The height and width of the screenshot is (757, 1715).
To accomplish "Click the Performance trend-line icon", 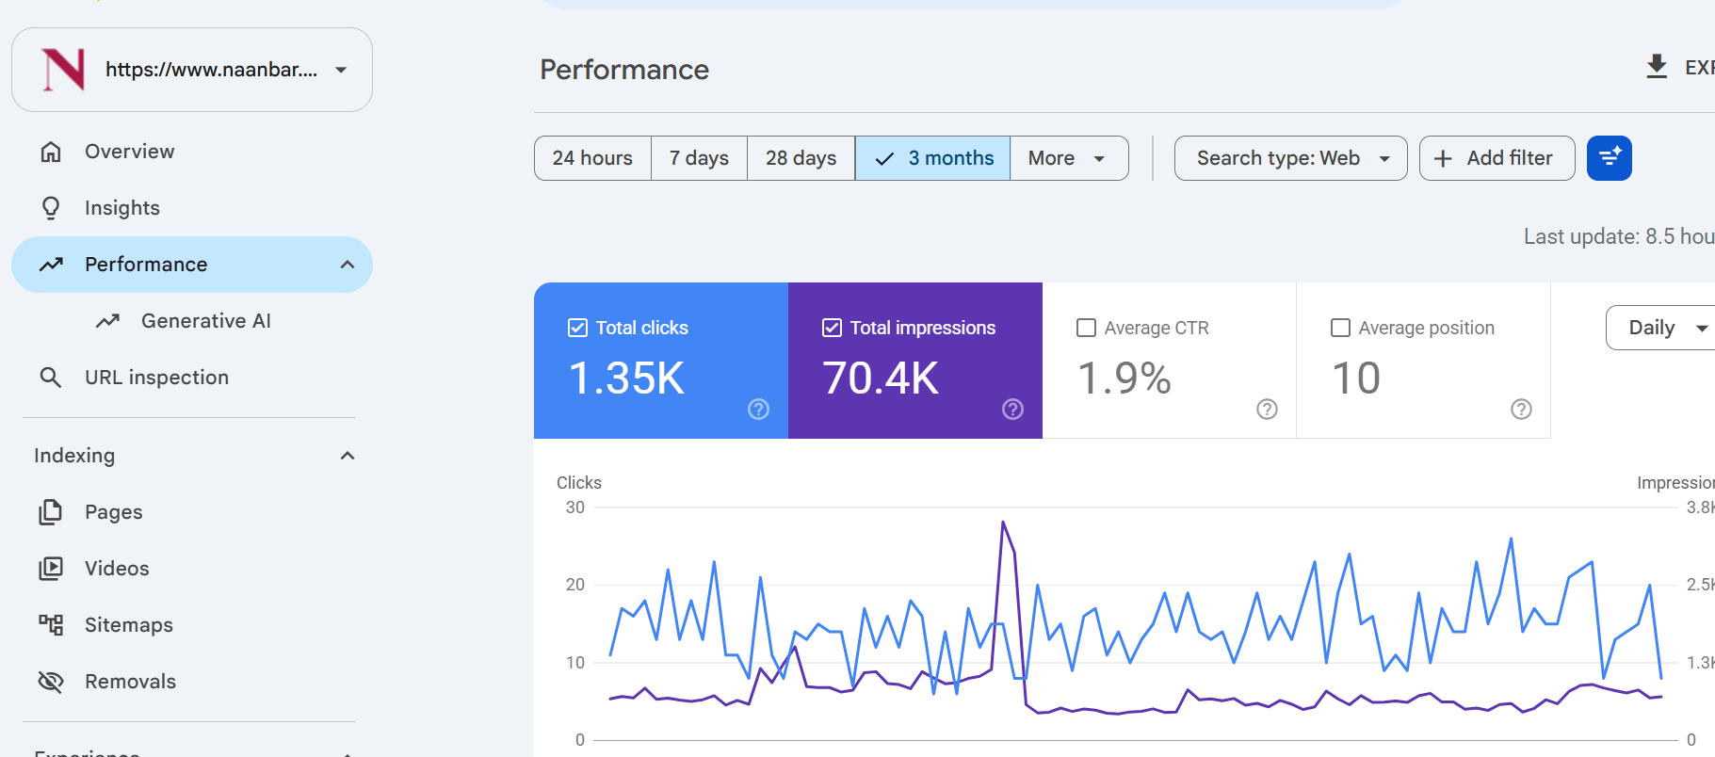I will point(51,265).
